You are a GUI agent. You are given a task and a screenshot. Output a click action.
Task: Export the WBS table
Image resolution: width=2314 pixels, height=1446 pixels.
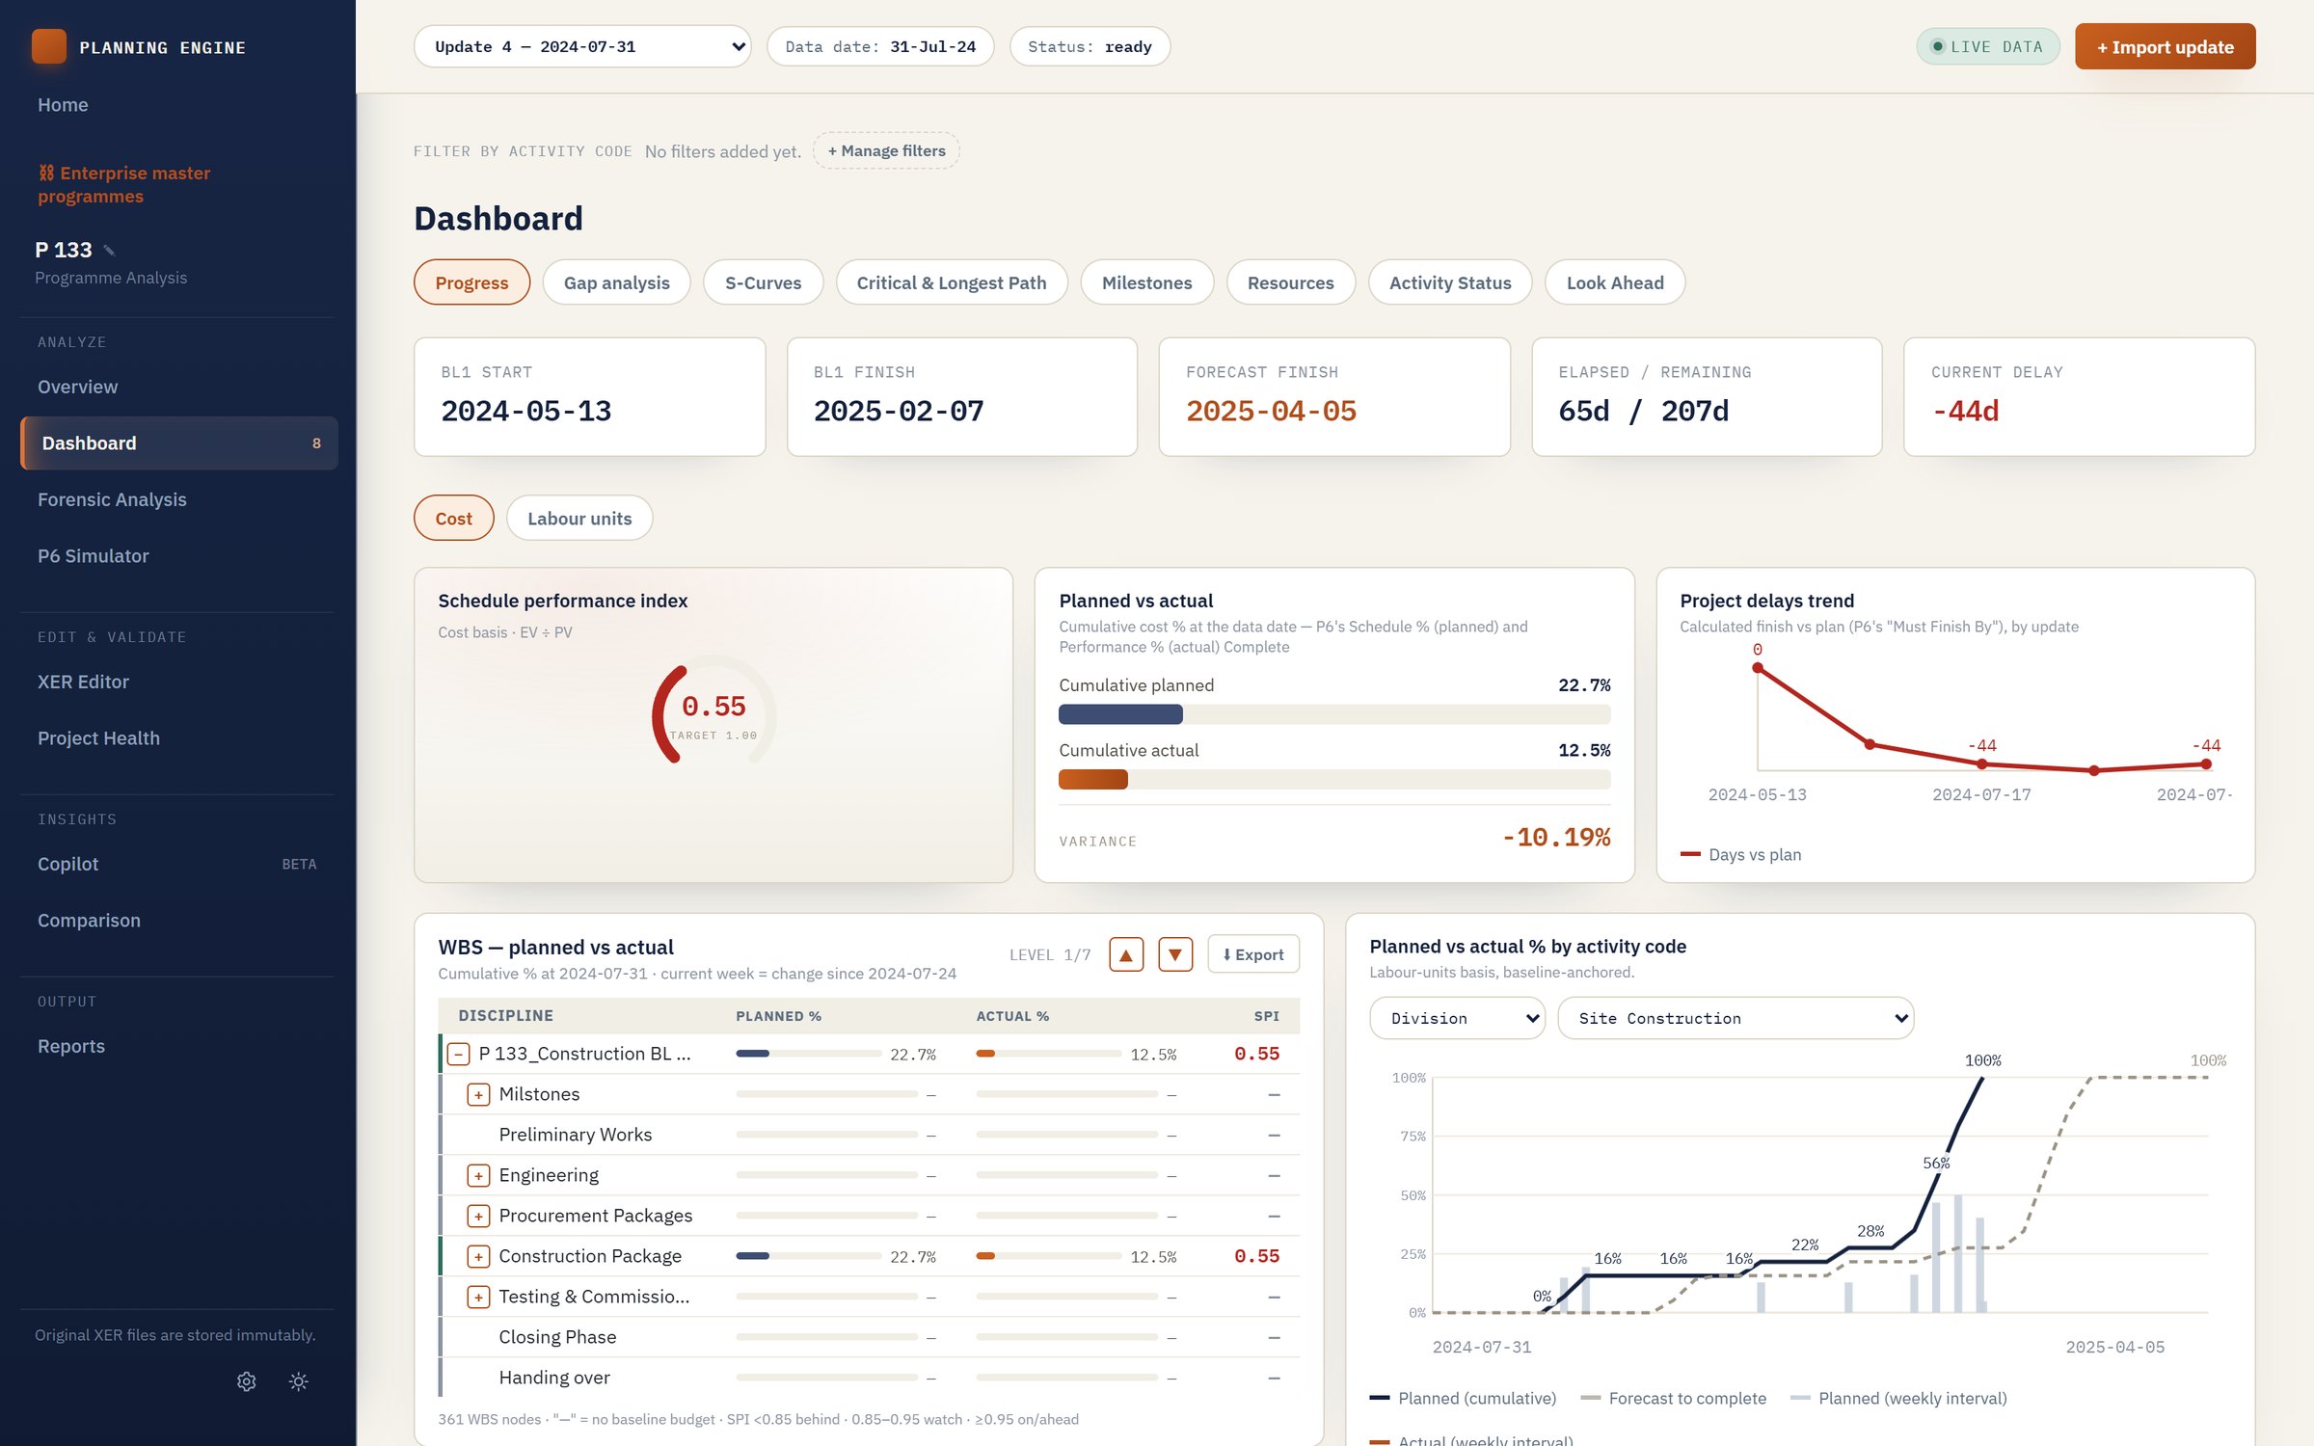pyautogui.click(x=1252, y=954)
